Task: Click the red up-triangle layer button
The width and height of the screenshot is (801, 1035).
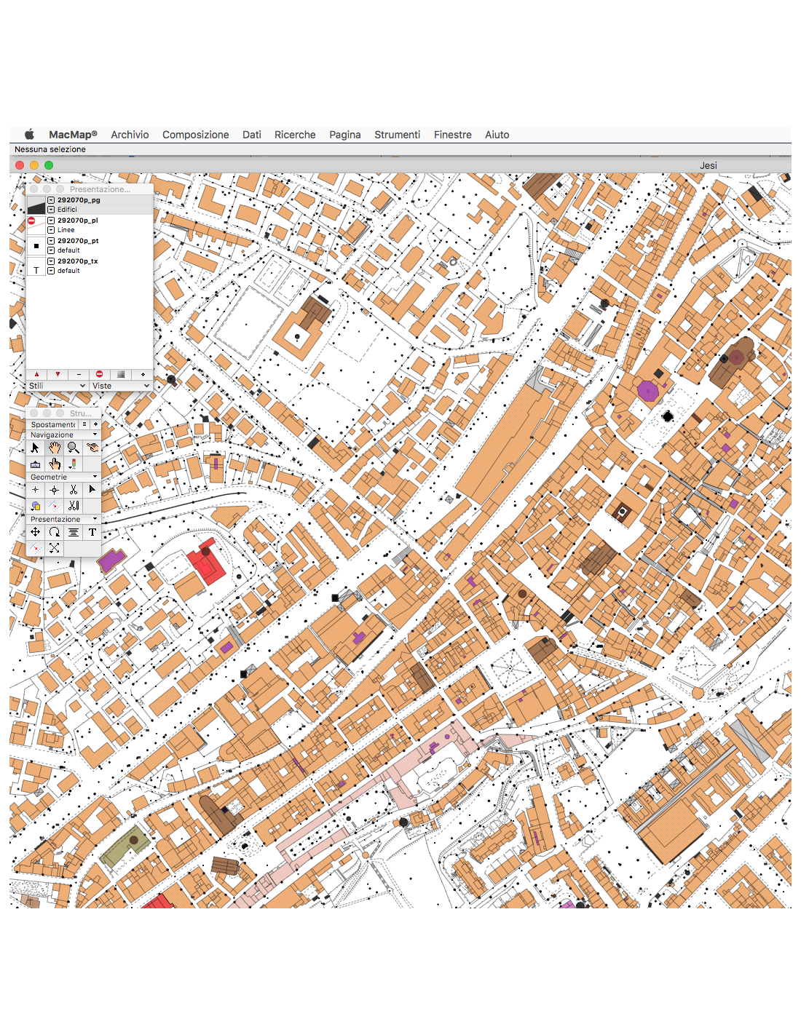Action: point(36,374)
